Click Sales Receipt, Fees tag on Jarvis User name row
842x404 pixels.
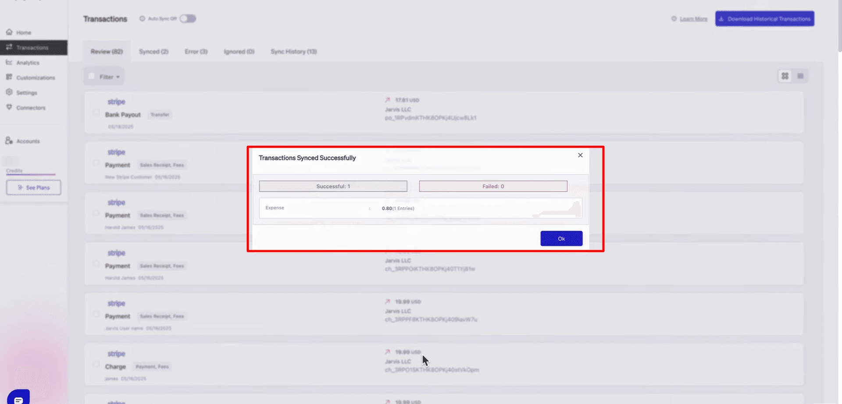pos(162,316)
